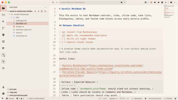Image resolution: width=178 pixels, height=100 pixels.
Task: Collapse the AURALIS SHOWCASE workspace section
Action: click(x=8, y=11)
